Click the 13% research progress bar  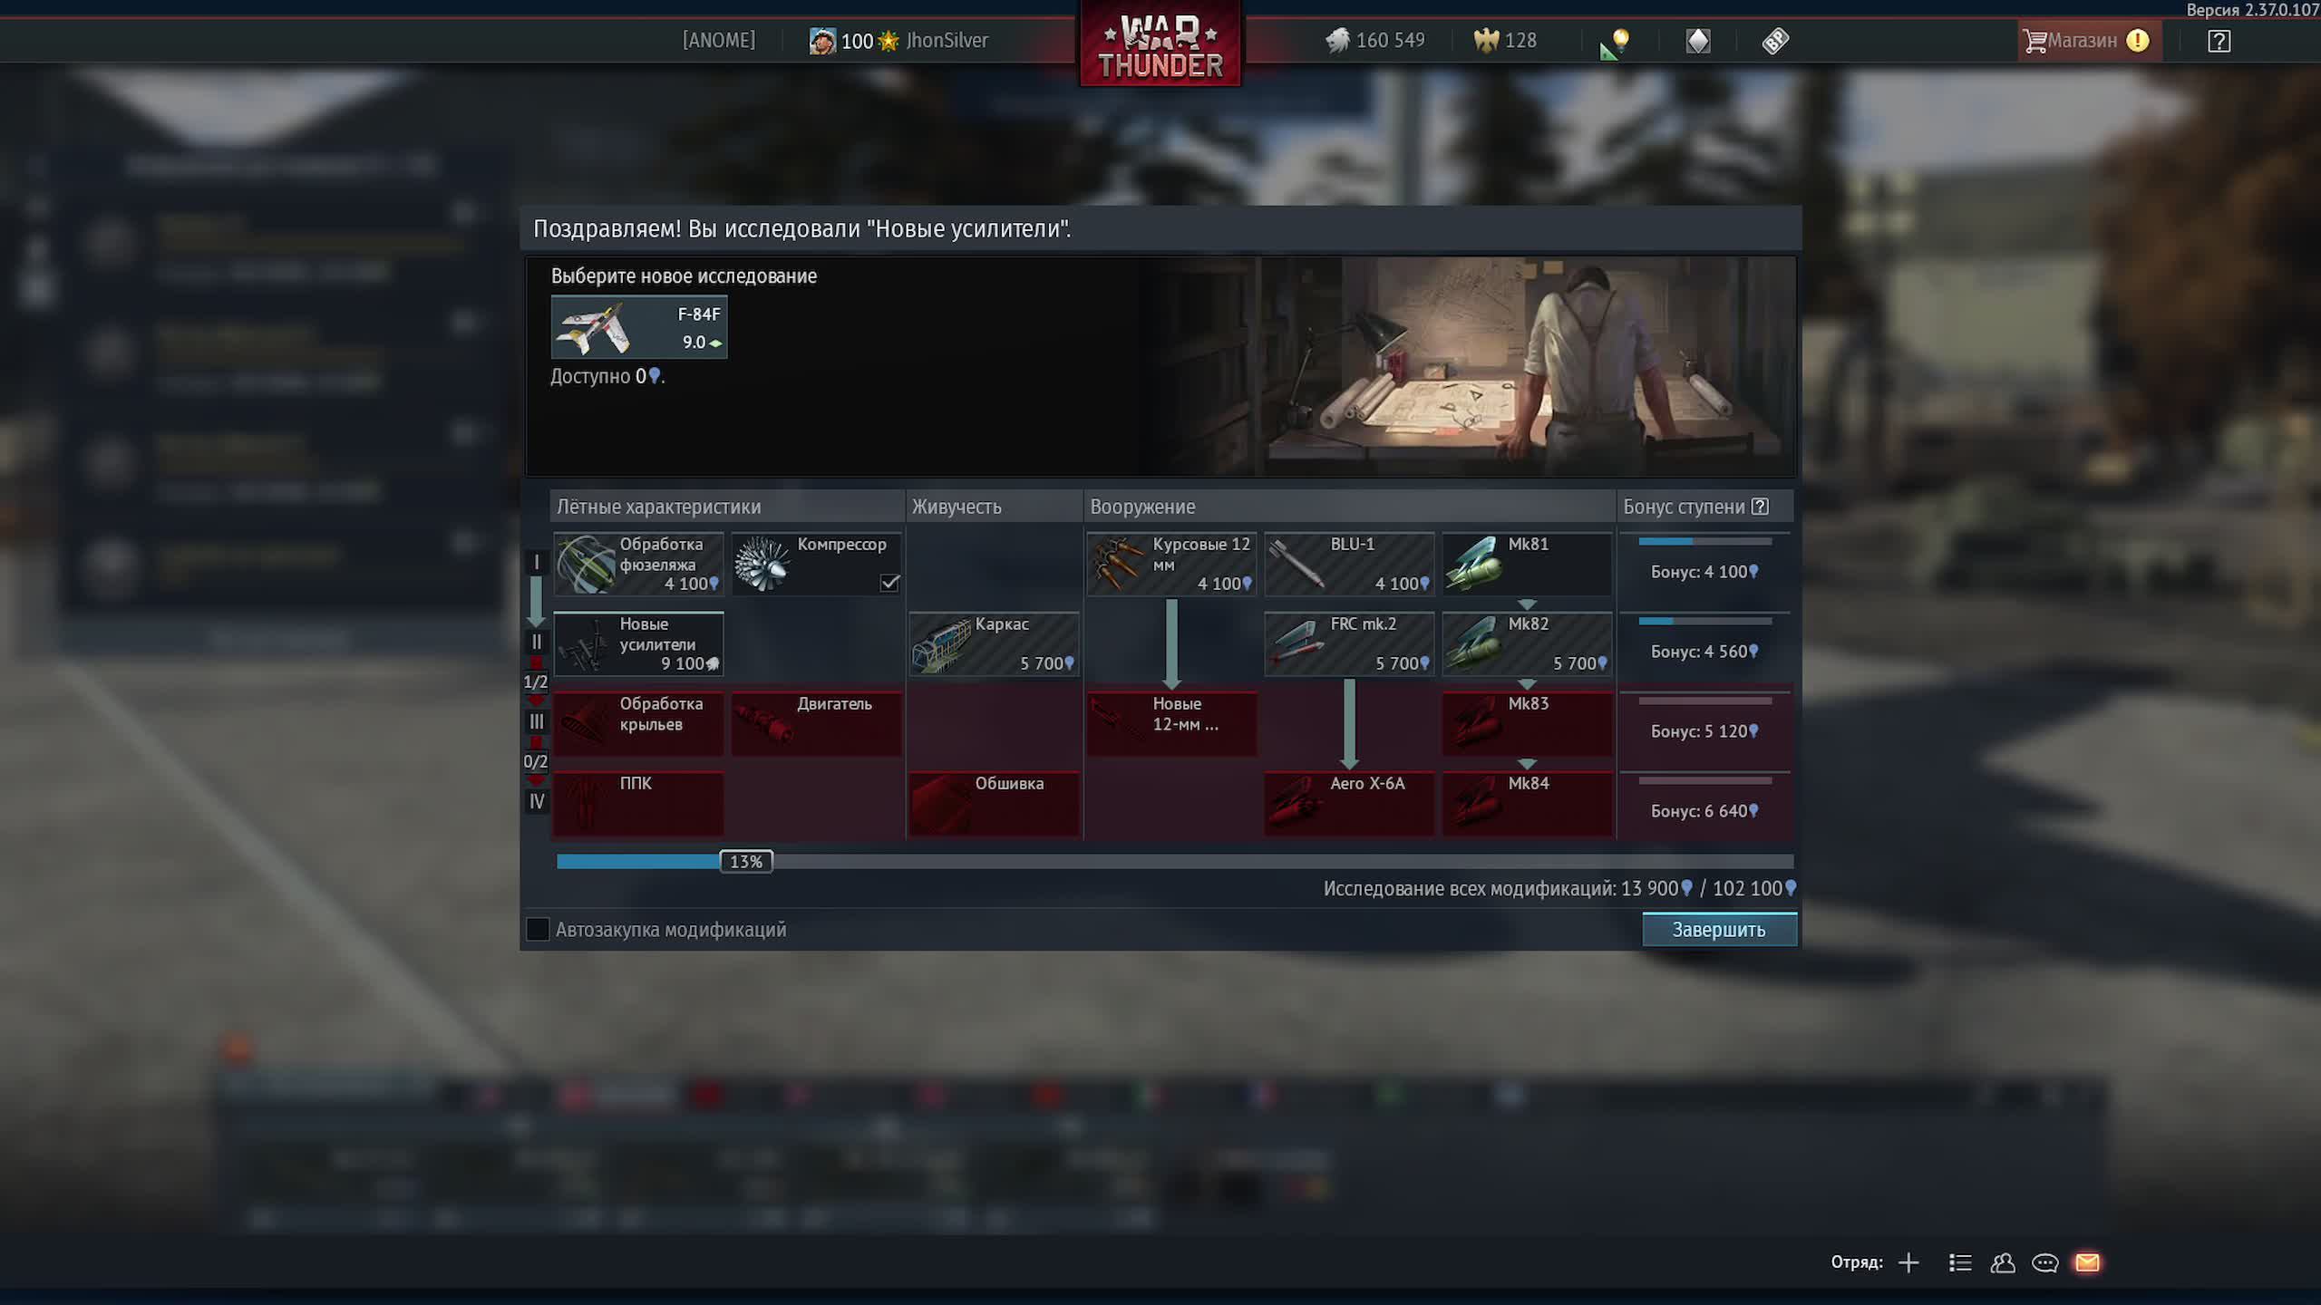click(746, 861)
